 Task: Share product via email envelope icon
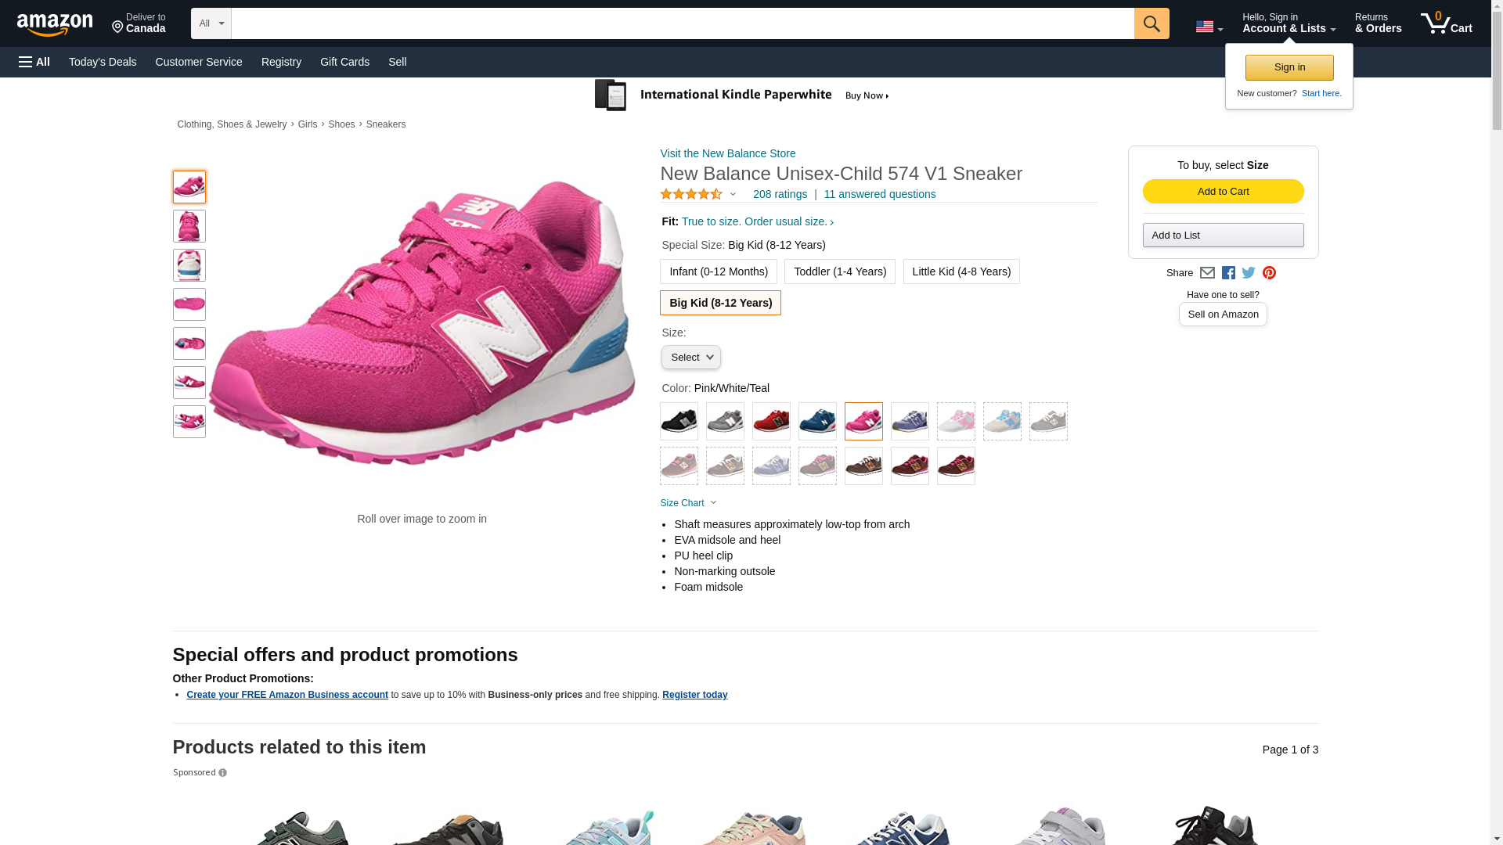tap(1207, 273)
